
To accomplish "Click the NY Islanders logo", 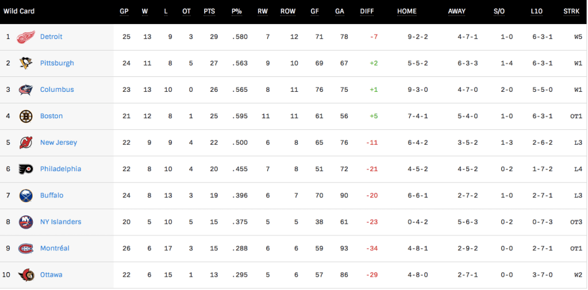I will [x=26, y=222].
